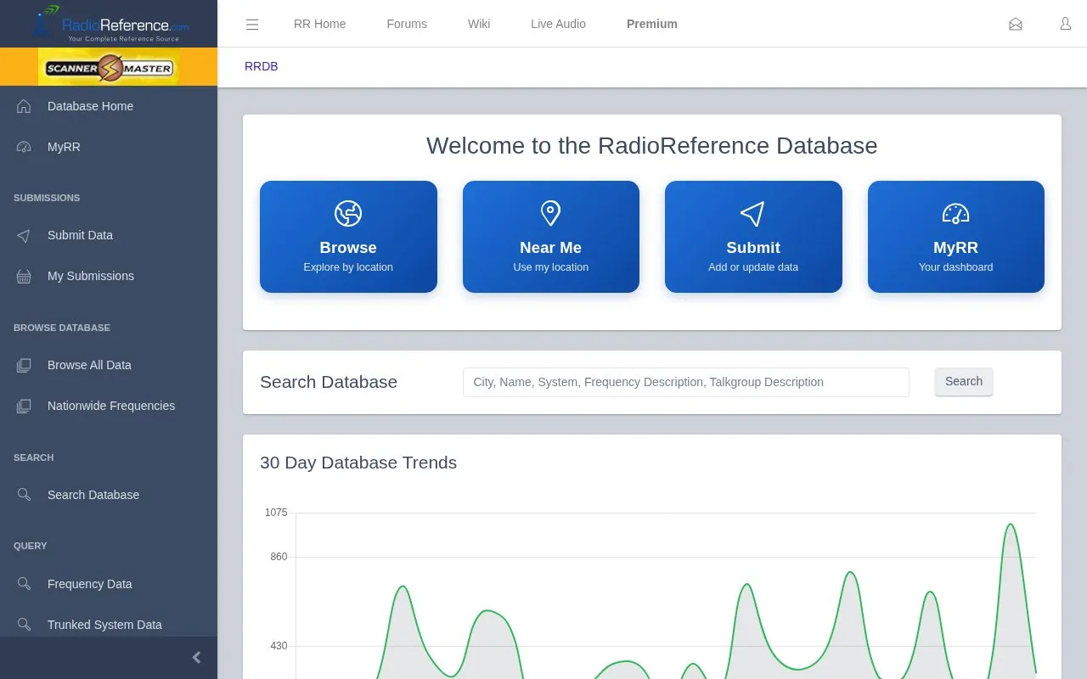Click the My Submissions basket icon
This screenshot has width=1087, height=679.
point(24,276)
